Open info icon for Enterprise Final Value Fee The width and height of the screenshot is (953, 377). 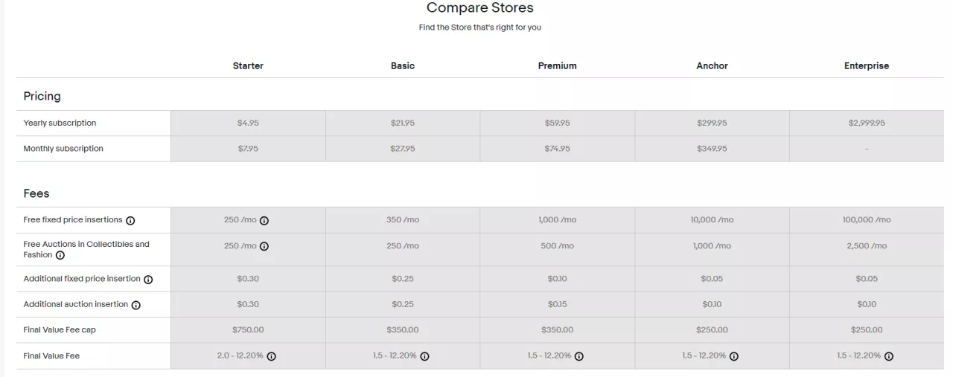pyautogui.click(x=888, y=356)
